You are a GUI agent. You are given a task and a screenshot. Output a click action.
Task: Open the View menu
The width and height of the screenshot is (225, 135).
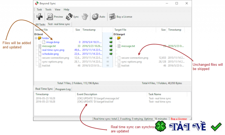[57, 10]
